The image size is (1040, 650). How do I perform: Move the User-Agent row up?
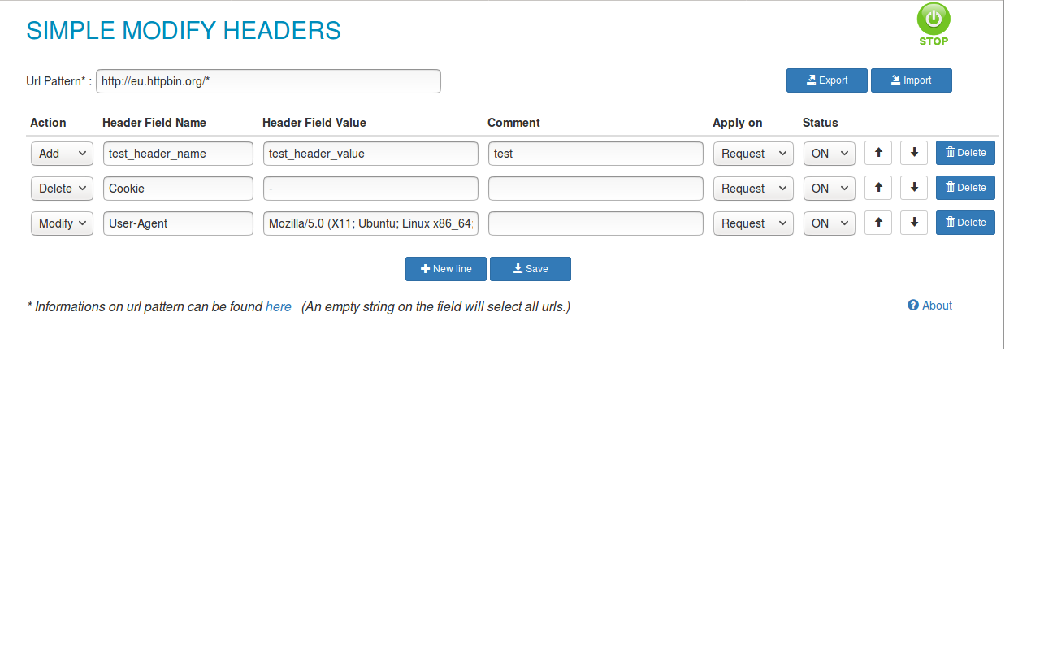878,223
